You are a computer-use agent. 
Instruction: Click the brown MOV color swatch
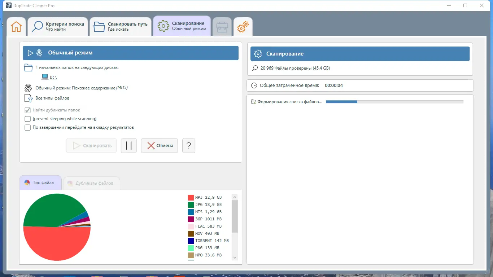tap(191, 233)
